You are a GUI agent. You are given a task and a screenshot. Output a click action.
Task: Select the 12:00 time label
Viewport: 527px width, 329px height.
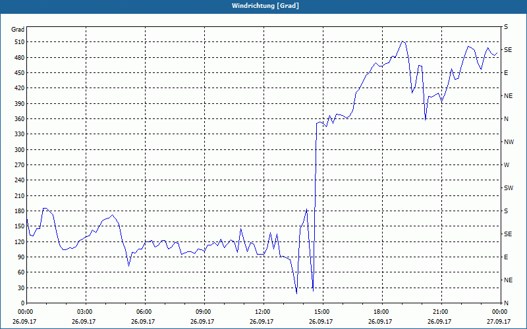[263, 312]
